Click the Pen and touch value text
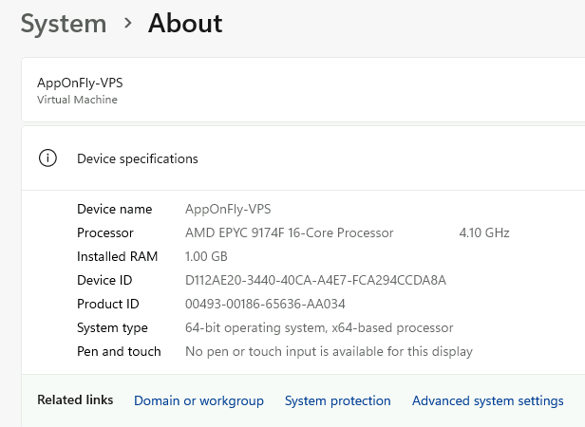 pos(329,351)
